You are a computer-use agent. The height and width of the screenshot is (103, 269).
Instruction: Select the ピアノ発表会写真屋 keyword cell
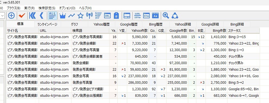click(90, 50)
